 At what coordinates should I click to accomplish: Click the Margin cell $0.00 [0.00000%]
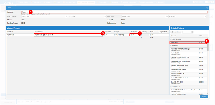pos(121,35)
